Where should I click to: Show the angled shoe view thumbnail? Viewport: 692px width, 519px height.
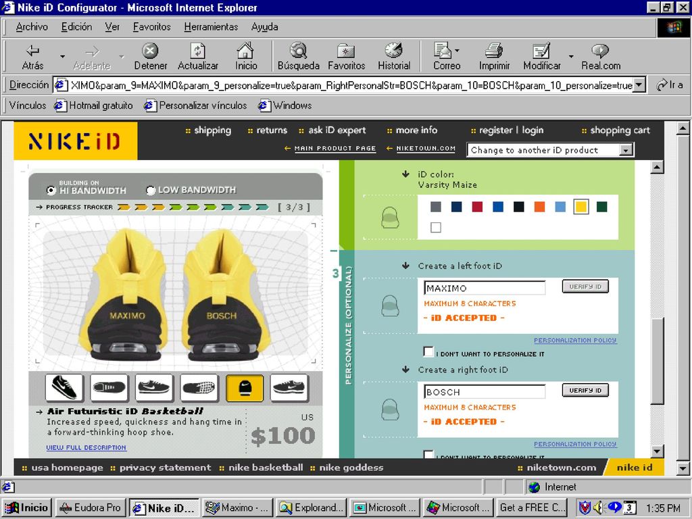(64, 388)
